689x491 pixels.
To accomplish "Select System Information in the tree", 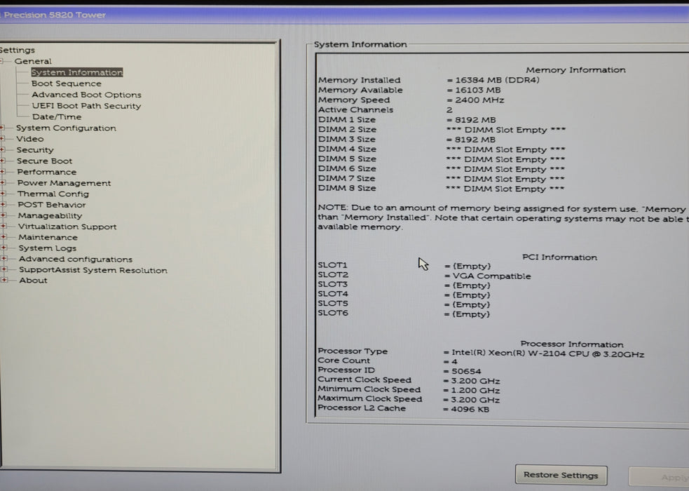I will 77,72.
